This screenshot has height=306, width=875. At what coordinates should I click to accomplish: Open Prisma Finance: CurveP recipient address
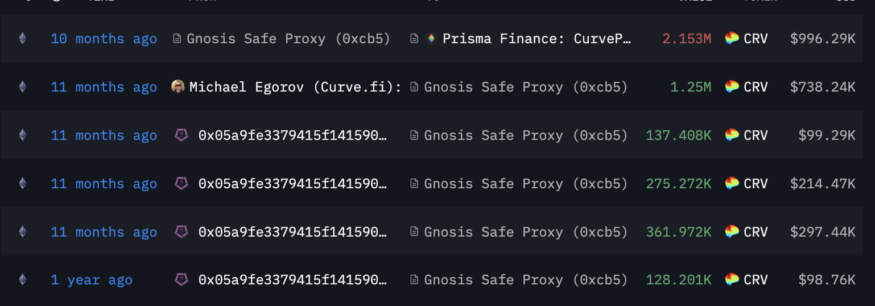pos(537,39)
